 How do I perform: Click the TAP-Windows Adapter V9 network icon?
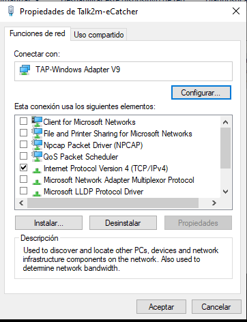click(25, 70)
